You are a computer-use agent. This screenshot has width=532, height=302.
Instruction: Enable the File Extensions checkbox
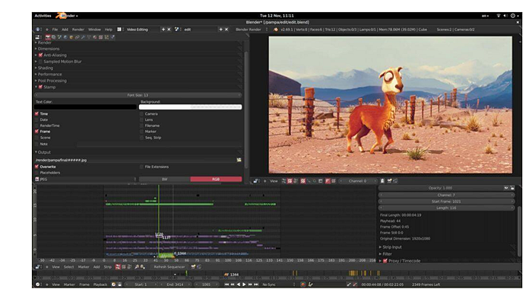[x=142, y=167]
